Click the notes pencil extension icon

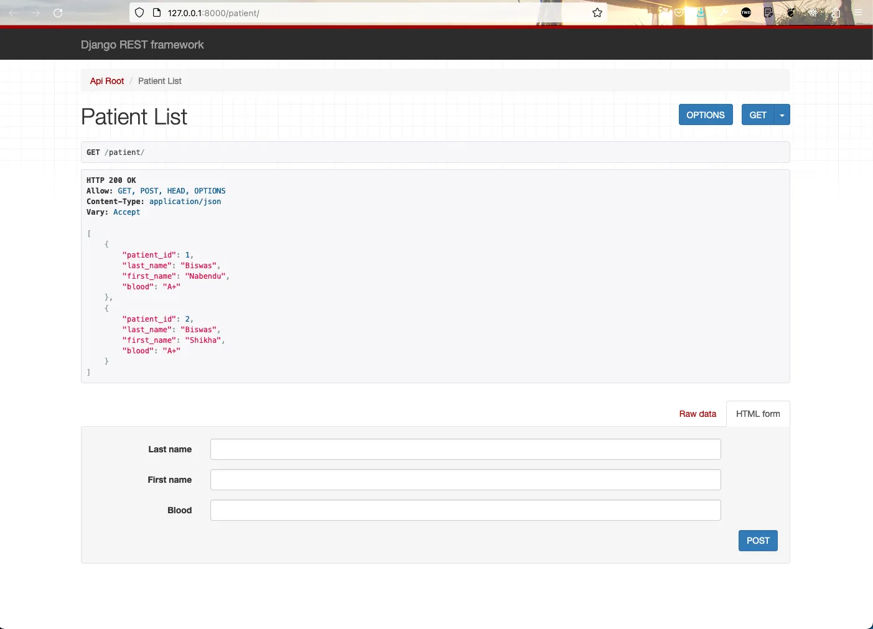768,12
